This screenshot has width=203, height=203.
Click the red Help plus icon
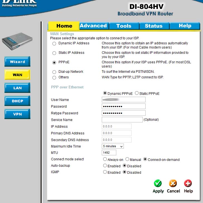[188, 183]
